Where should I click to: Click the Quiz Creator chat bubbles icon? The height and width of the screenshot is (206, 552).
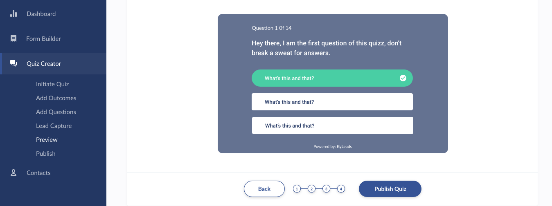click(x=14, y=63)
